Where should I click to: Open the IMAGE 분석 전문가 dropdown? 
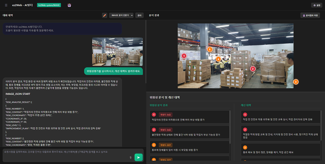(x=121, y=15)
